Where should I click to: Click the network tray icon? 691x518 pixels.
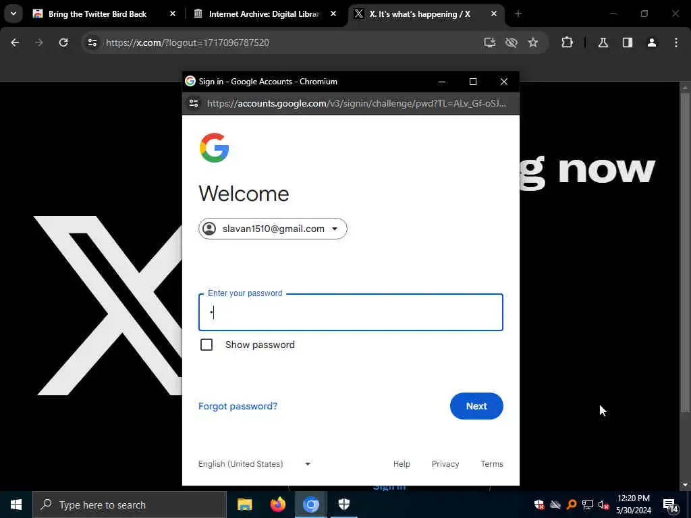588,505
